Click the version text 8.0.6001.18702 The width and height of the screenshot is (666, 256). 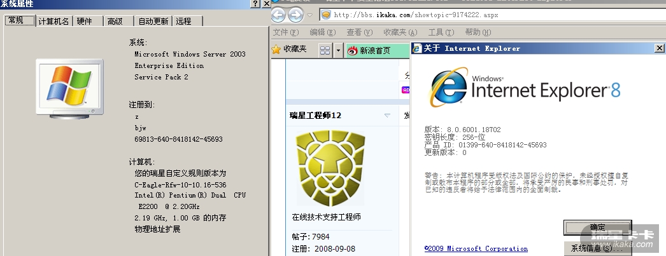point(474,130)
